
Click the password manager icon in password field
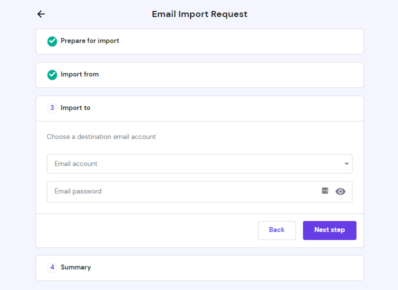tap(325, 190)
